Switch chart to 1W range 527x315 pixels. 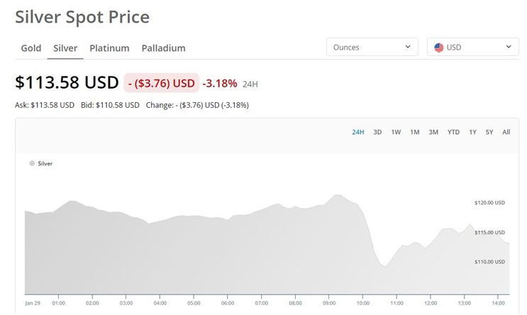pyautogui.click(x=396, y=132)
